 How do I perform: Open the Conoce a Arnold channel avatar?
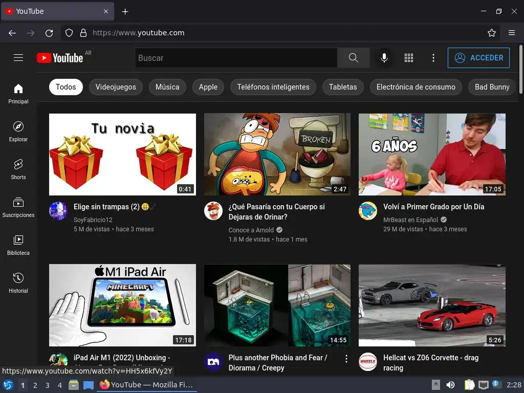click(x=213, y=211)
